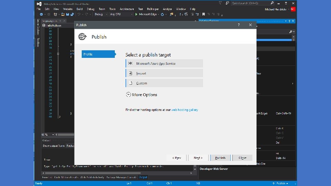Choose Microsoft Azure App Service publish target
The width and height of the screenshot is (331, 186).
[x=164, y=63]
